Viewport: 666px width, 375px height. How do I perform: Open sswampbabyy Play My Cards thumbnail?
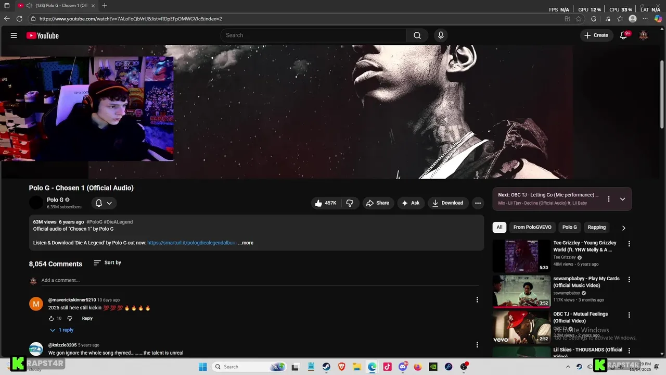coord(521,292)
